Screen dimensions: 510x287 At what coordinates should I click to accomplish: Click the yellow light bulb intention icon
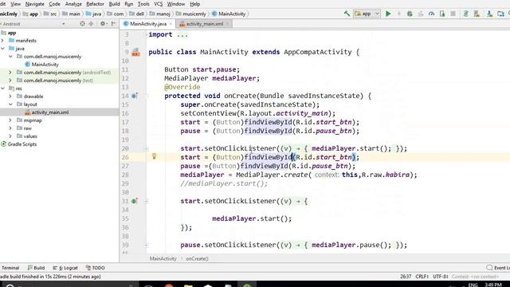point(154,156)
